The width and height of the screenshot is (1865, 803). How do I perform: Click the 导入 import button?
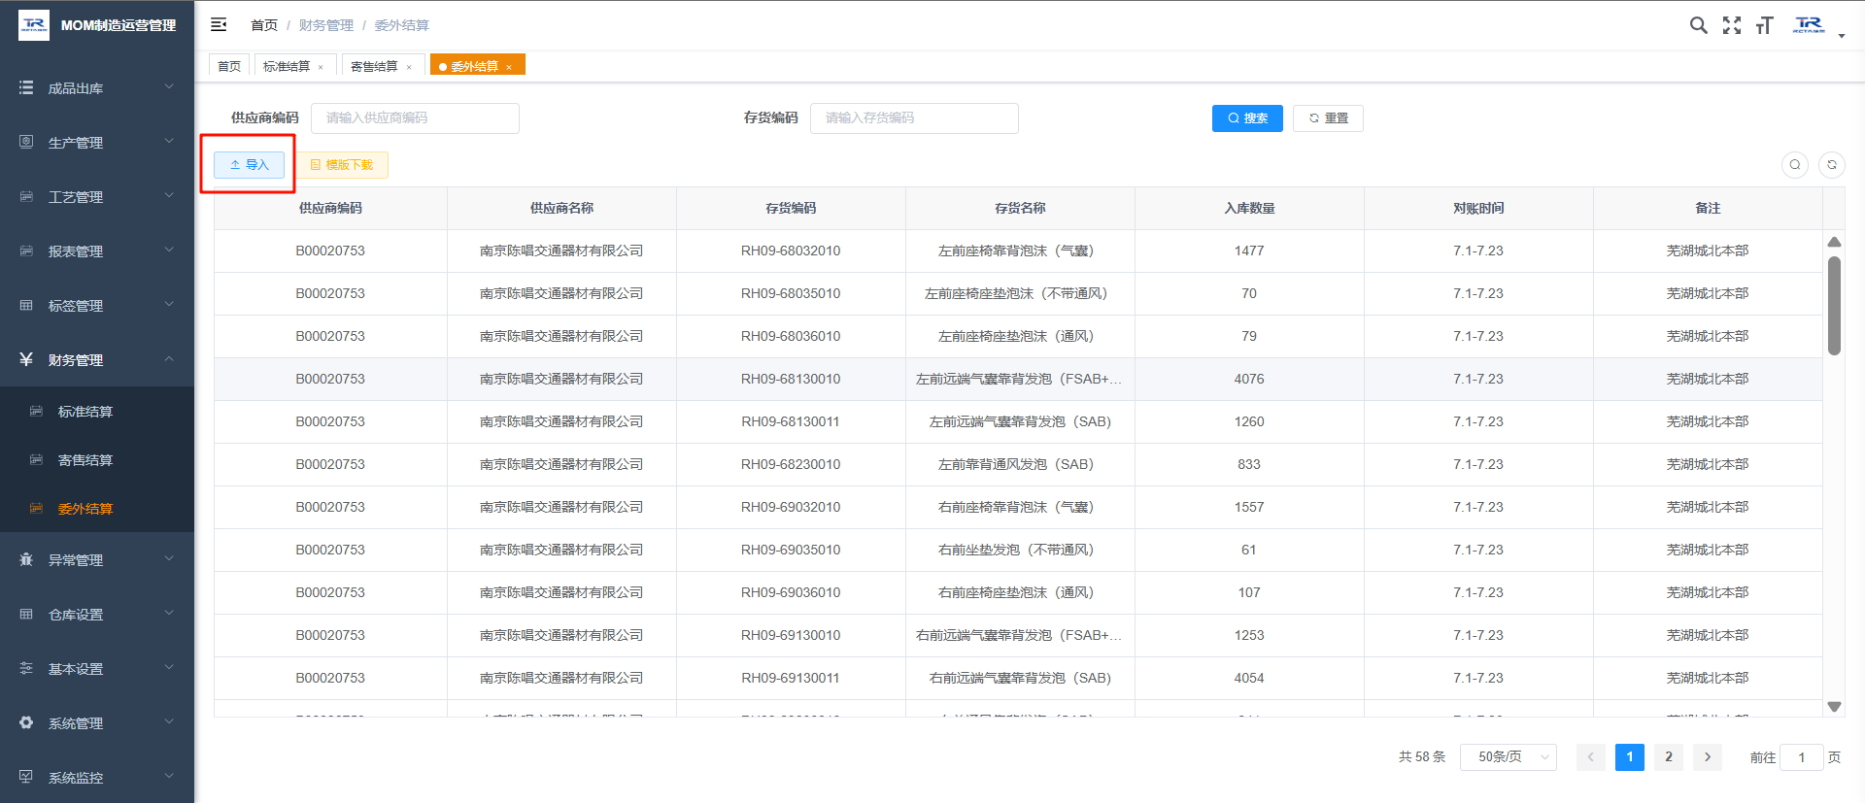(250, 165)
